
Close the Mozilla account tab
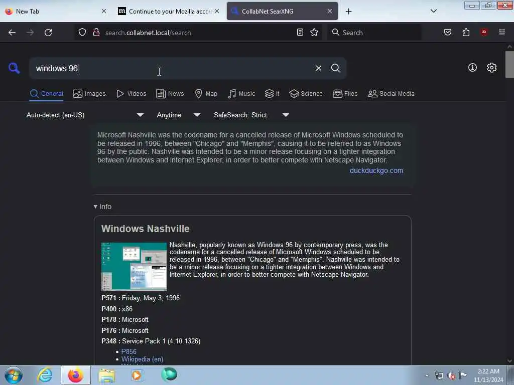(x=217, y=11)
